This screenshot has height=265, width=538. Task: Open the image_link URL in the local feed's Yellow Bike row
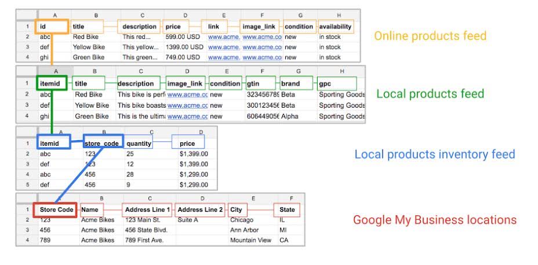point(187,105)
